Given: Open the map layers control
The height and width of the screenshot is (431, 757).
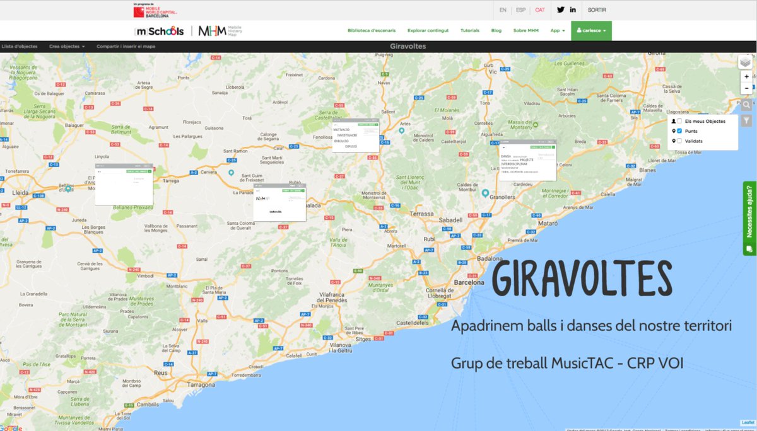Looking at the screenshot, I should 745,62.
